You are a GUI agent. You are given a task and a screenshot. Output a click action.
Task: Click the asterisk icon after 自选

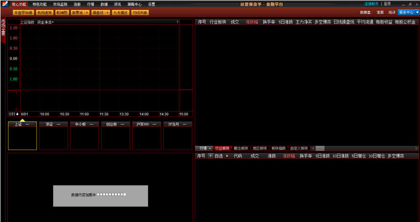pyautogui.click(x=227, y=156)
